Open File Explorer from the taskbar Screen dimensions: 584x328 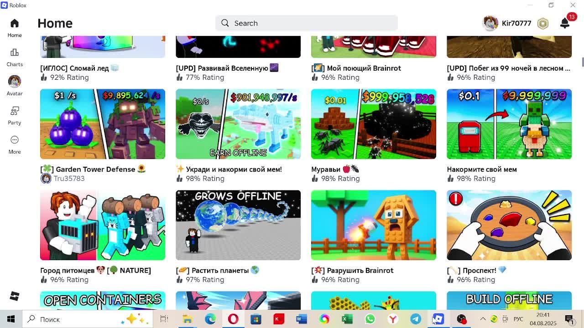(187, 319)
